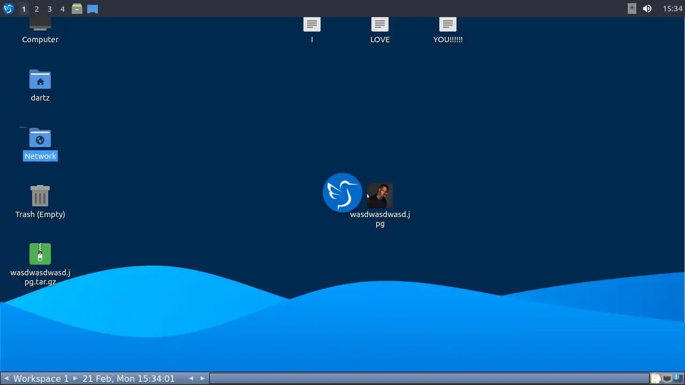
Task: Select the Computer desktop icon
Action: pyautogui.click(x=40, y=24)
